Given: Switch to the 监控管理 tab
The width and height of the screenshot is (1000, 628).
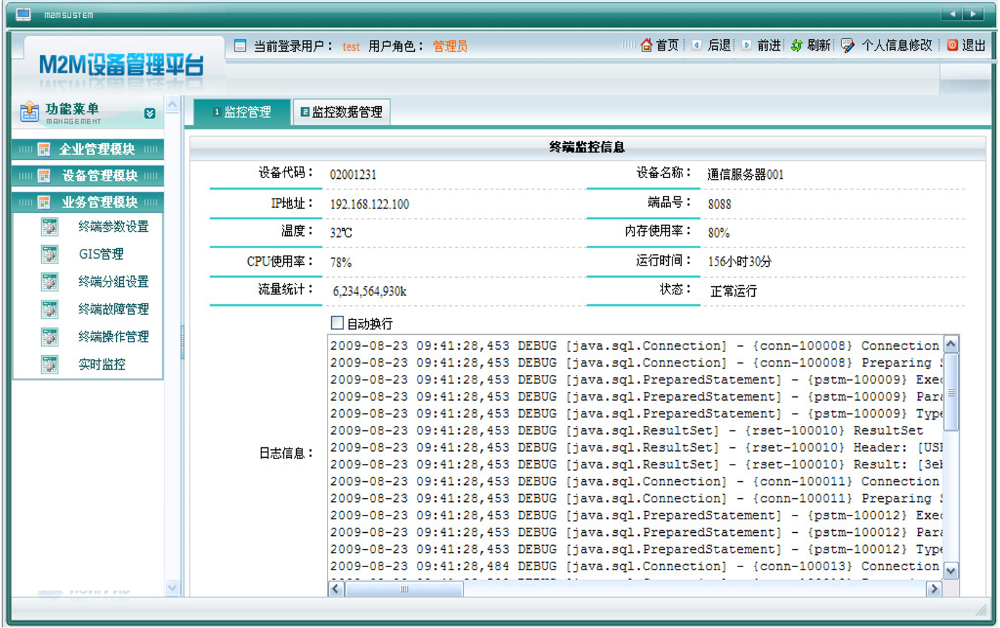Looking at the screenshot, I should click(x=242, y=112).
